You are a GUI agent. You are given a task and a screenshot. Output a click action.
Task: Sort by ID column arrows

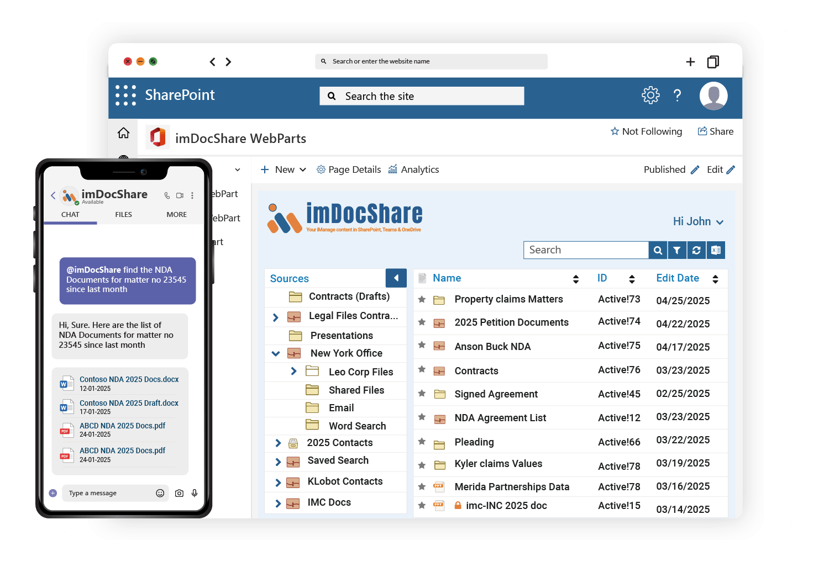point(632,279)
